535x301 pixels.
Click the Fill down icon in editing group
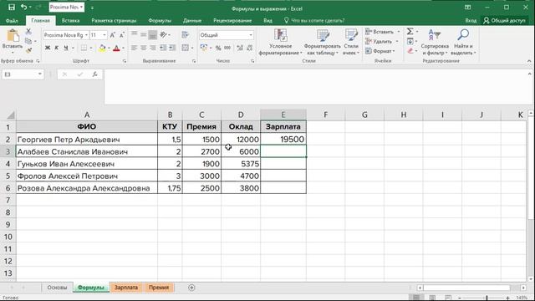tap(410, 41)
